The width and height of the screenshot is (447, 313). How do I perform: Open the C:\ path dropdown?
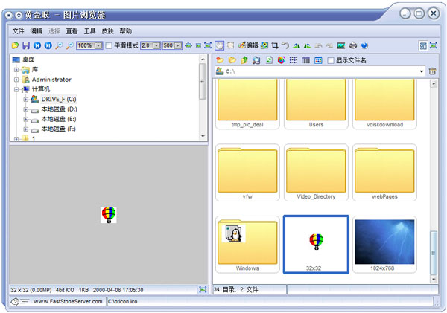pyautogui.click(x=422, y=71)
